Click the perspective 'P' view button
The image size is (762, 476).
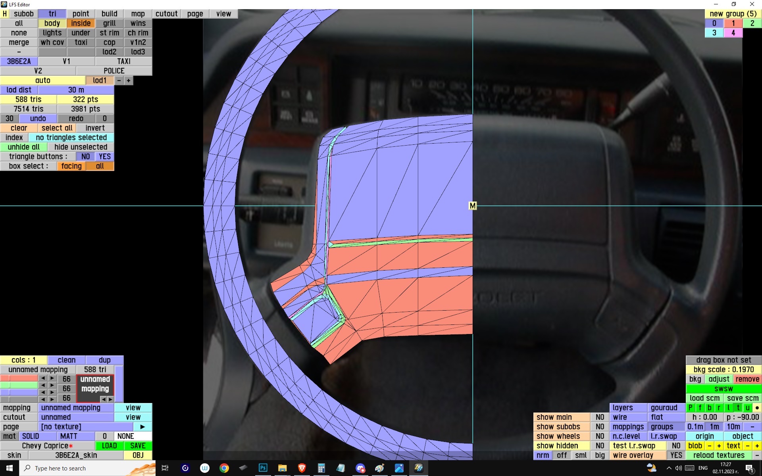[690, 407]
